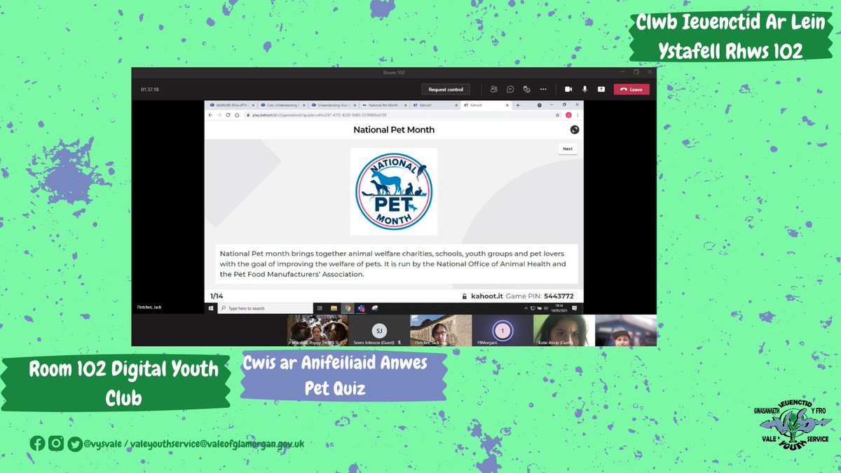
Task: Select the 19MorganL participant tile
Action: click(x=502, y=330)
